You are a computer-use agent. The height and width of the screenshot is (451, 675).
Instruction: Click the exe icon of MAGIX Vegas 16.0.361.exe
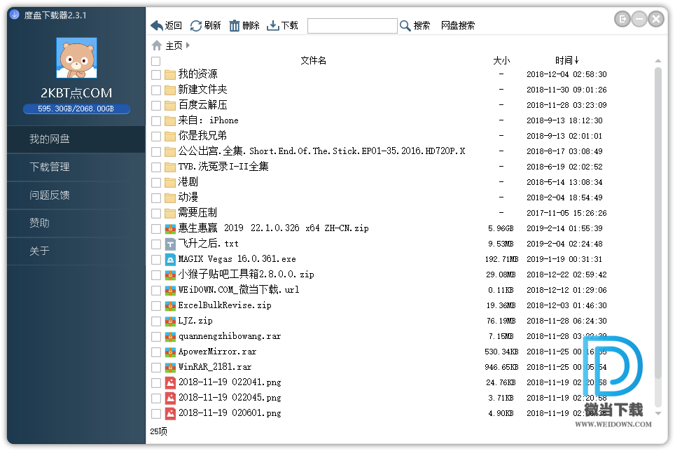click(170, 260)
